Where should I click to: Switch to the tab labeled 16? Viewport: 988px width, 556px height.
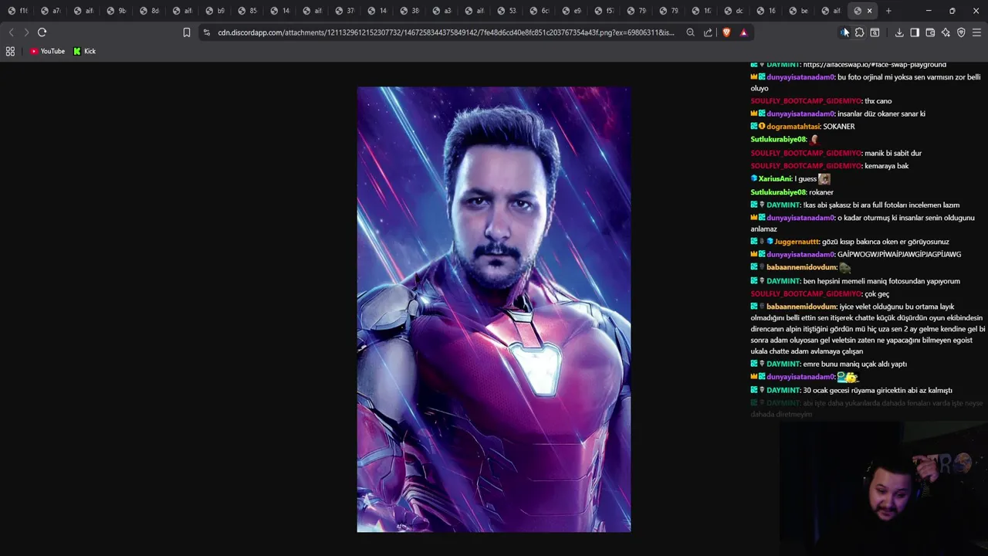(766, 11)
